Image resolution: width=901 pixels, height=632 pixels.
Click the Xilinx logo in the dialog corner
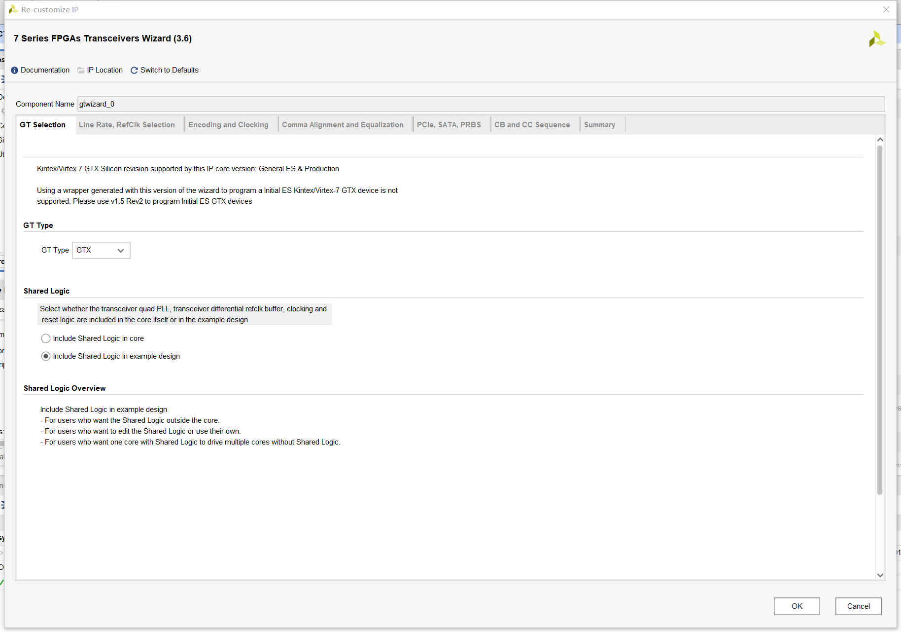coord(877,39)
